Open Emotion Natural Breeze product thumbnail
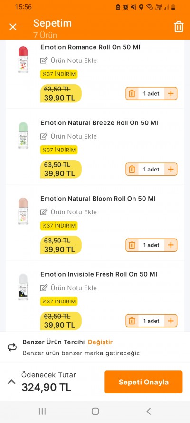The image size is (190, 423). pos(23,135)
